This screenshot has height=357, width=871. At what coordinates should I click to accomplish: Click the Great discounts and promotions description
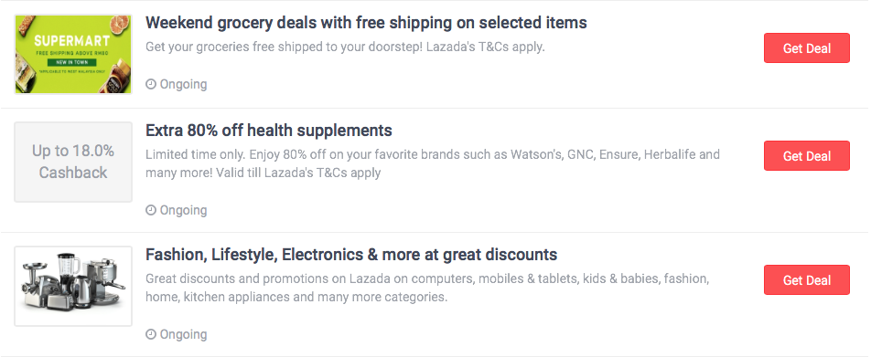[427, 288]
